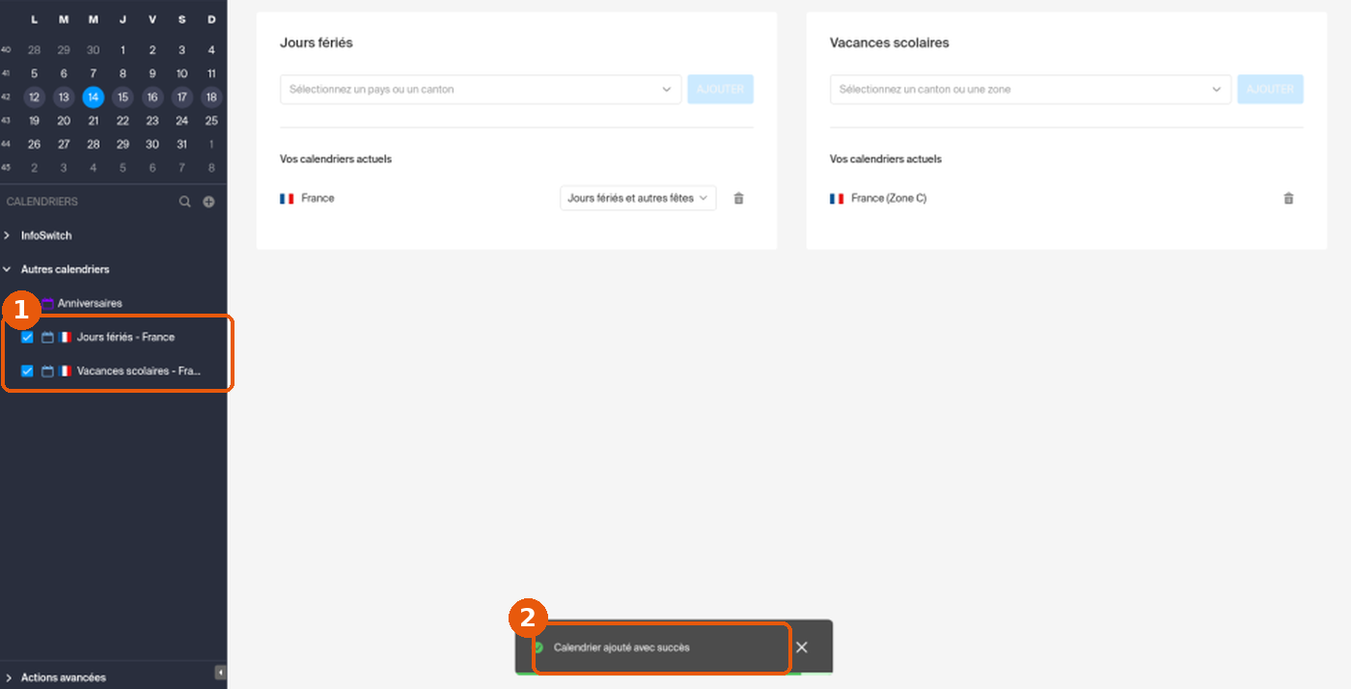Select the Anniversaires calendar entry
This screenshot has width=1351, height=689.
pos(90,303)
